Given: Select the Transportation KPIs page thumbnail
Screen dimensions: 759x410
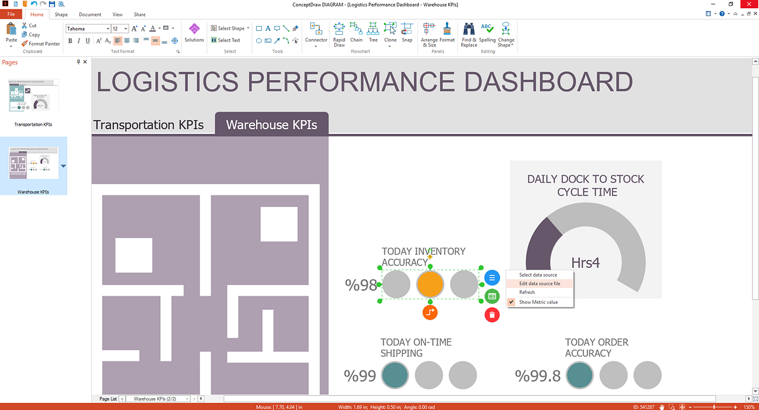Looking at the screenshot, I should [x=34, y=96].
